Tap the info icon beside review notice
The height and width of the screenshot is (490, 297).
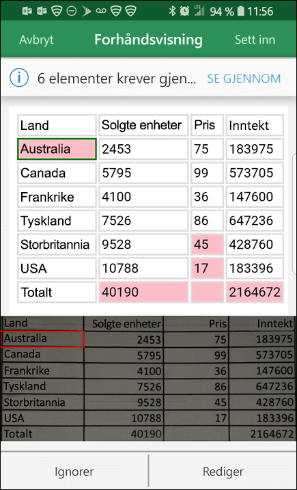pyautogui.click(x=19, y=78)
